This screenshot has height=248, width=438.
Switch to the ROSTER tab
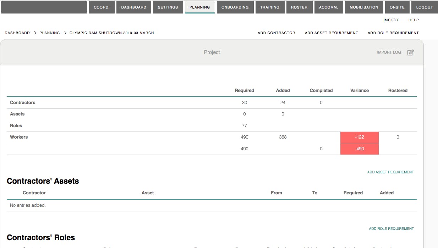point(299,7)
